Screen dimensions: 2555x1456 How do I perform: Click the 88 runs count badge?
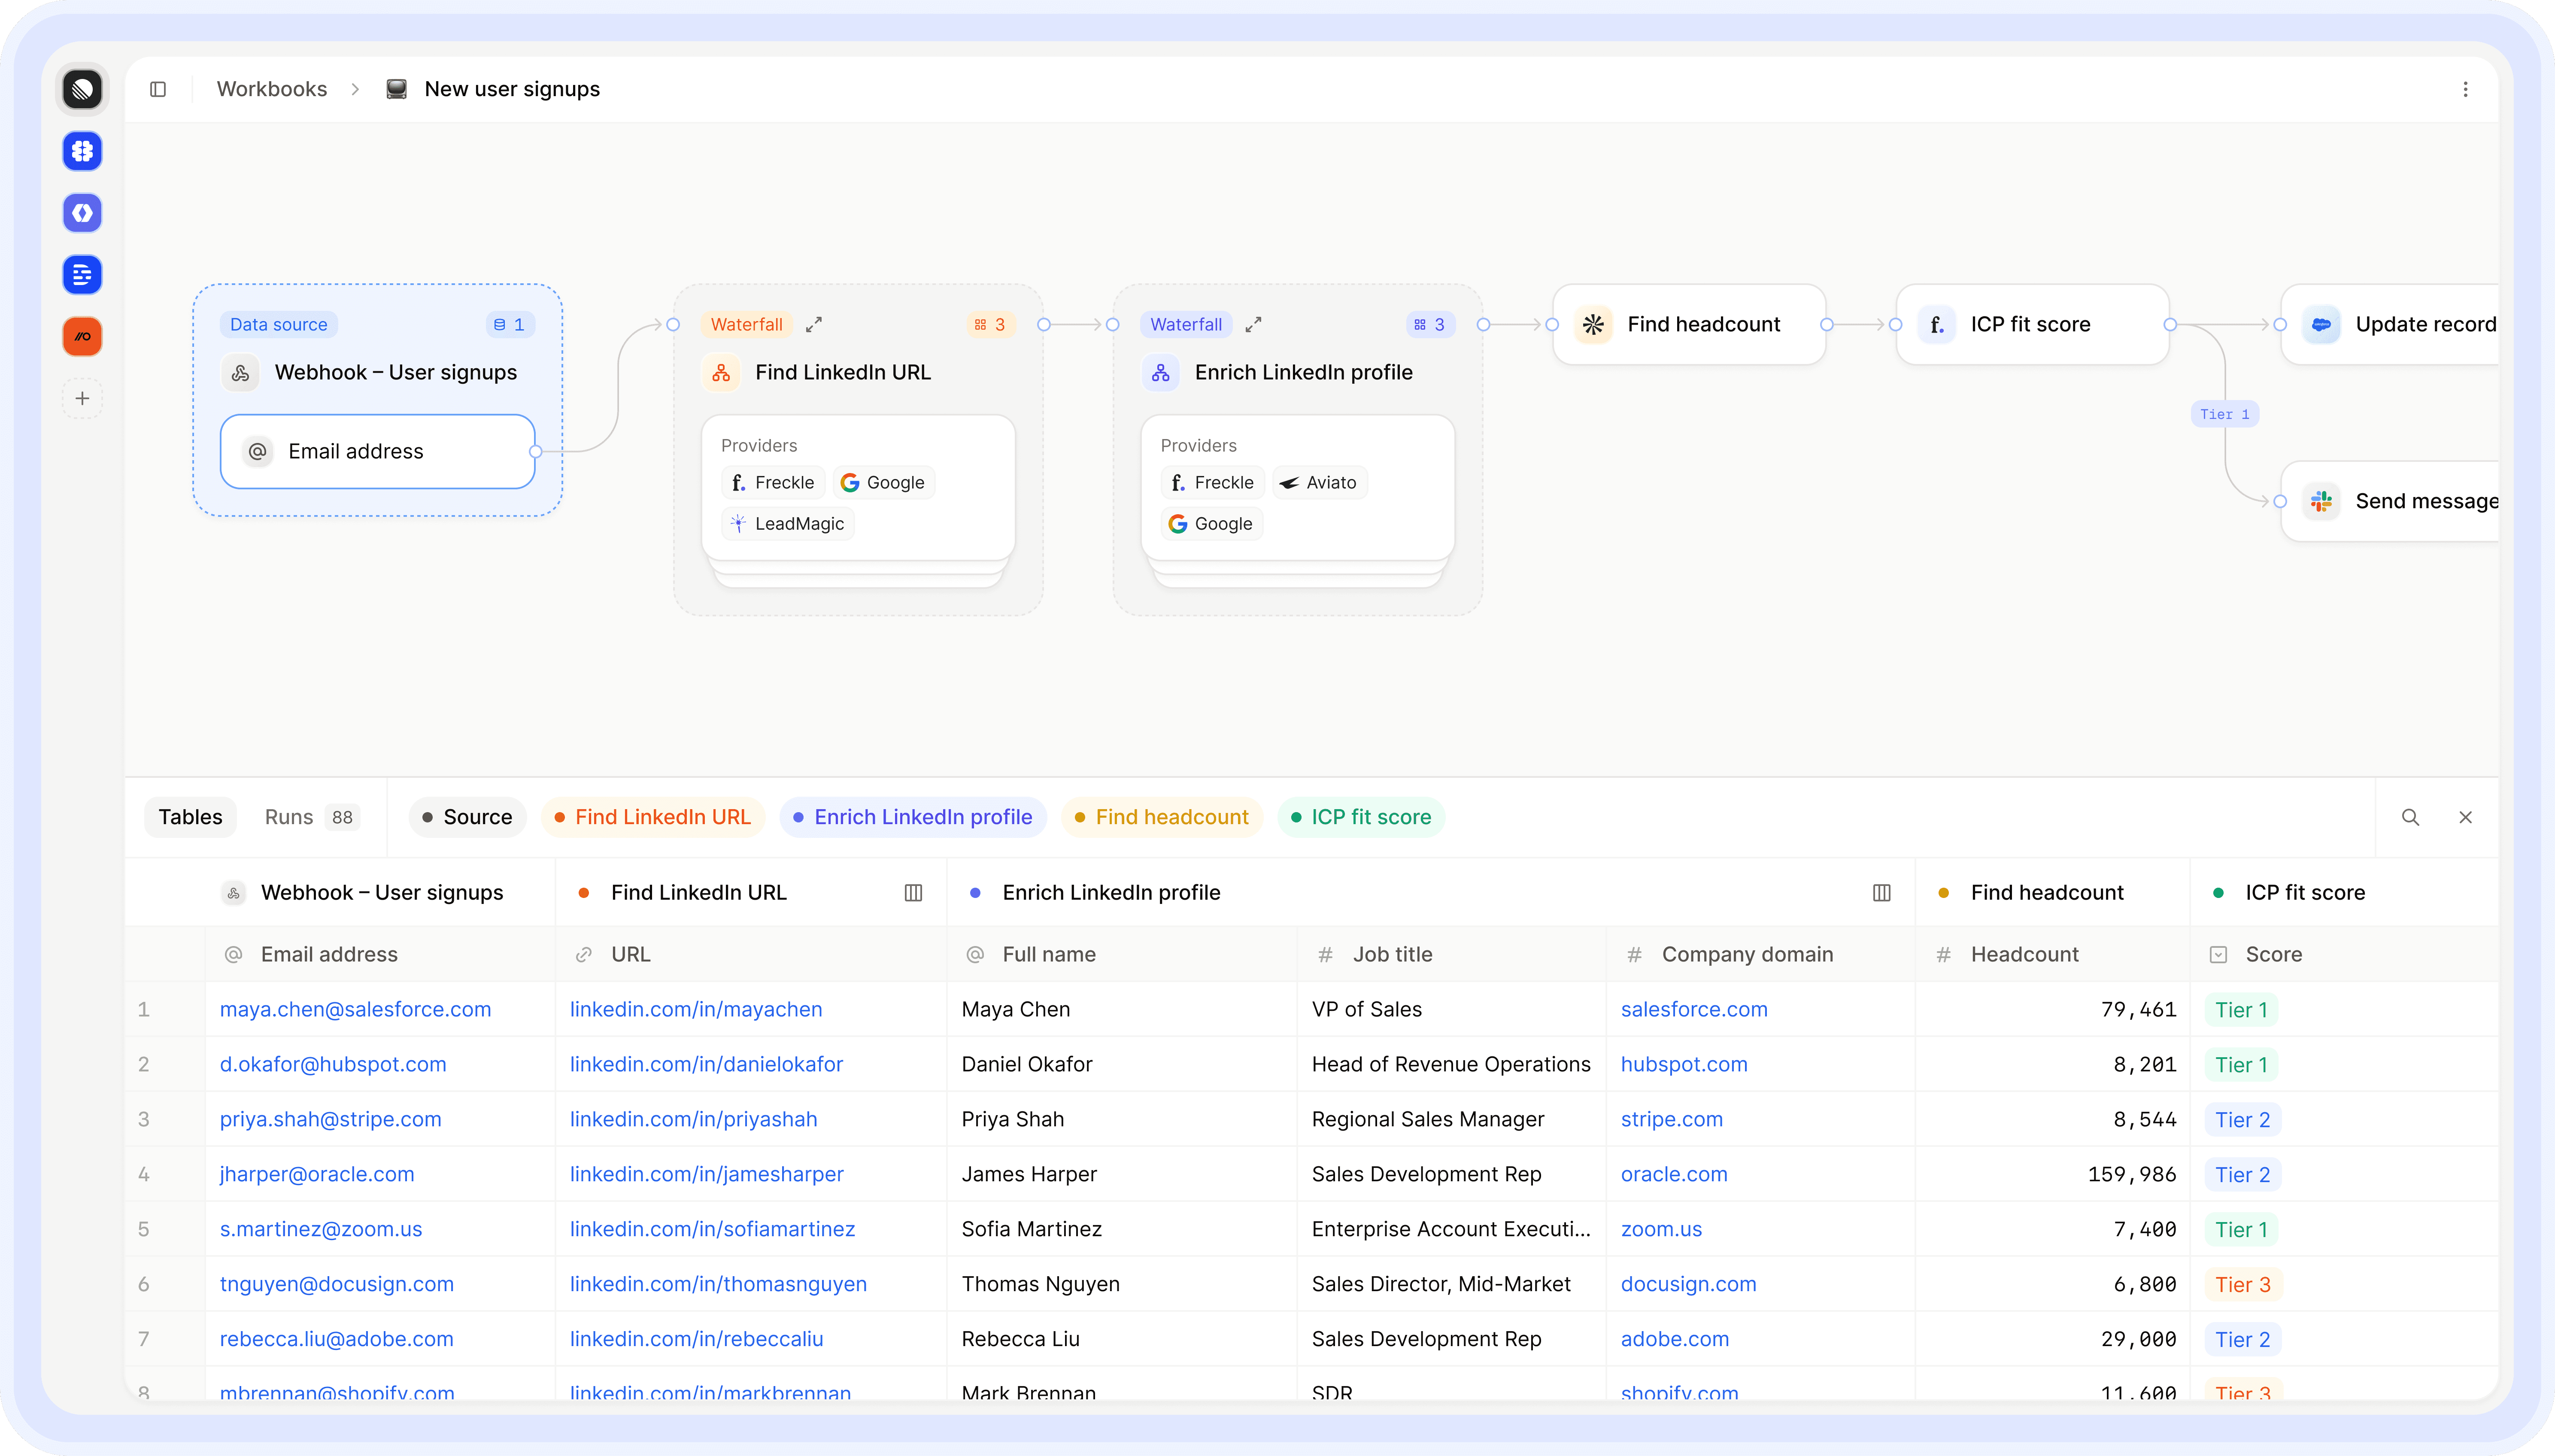342,817
